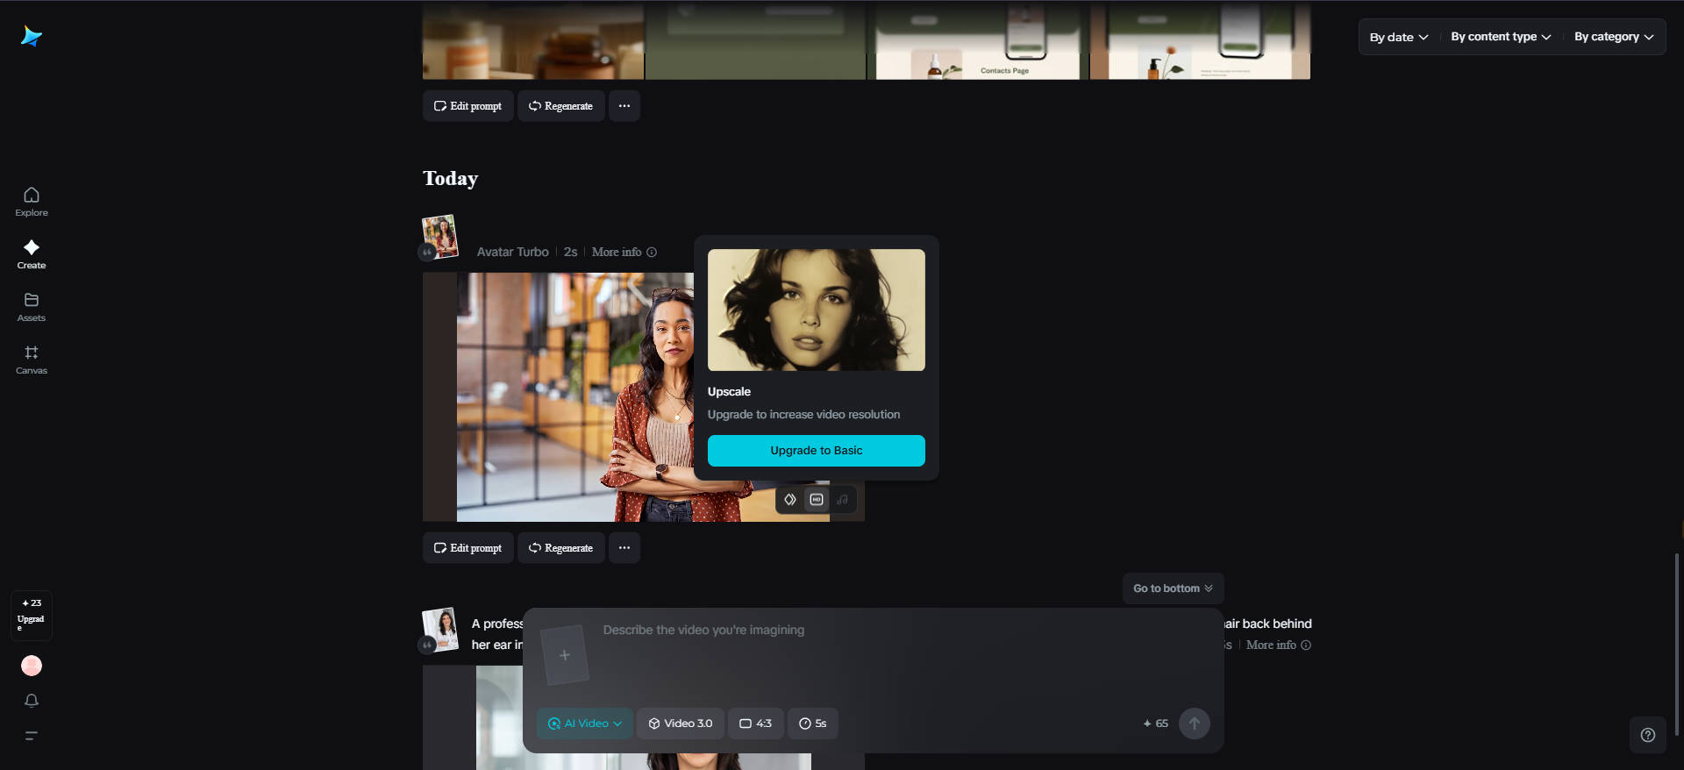The height and width of the screenshot is (770, 1684).
Task: Click the '2s' duration label
Action: pyautogui.click(x=571, y=253)
